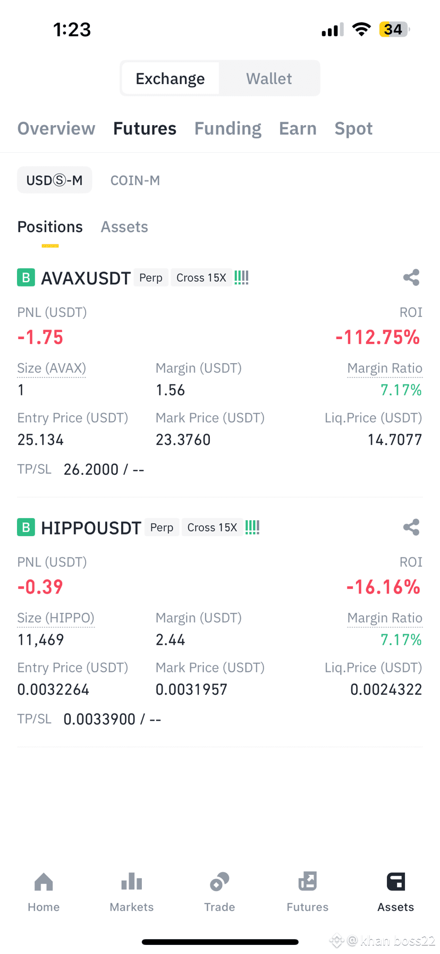Switch to the Wallet toggle

(269, 79)
